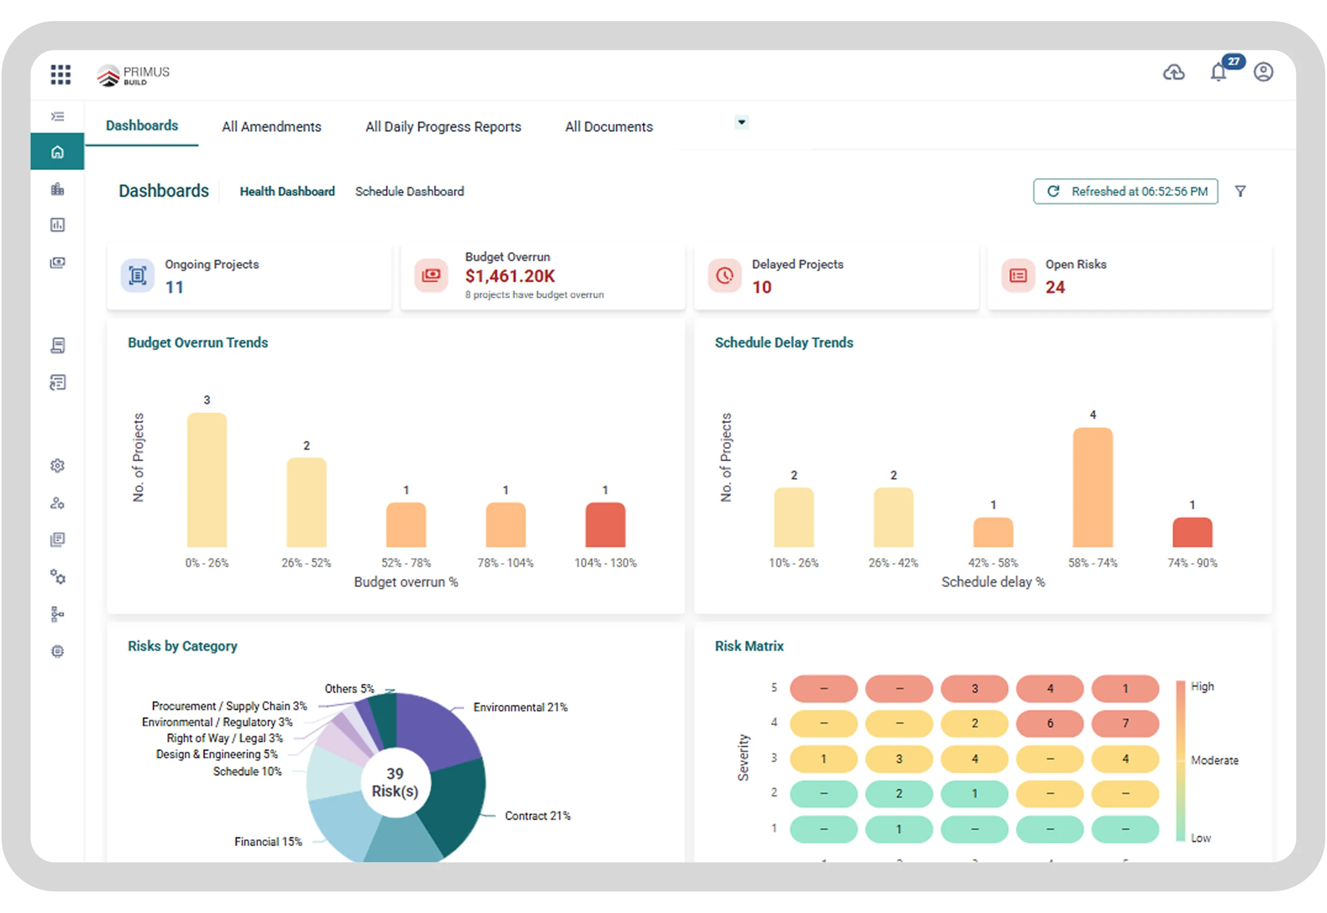
Task: Toggle the sidebar expand menu icon
Action: pos(57,117)
